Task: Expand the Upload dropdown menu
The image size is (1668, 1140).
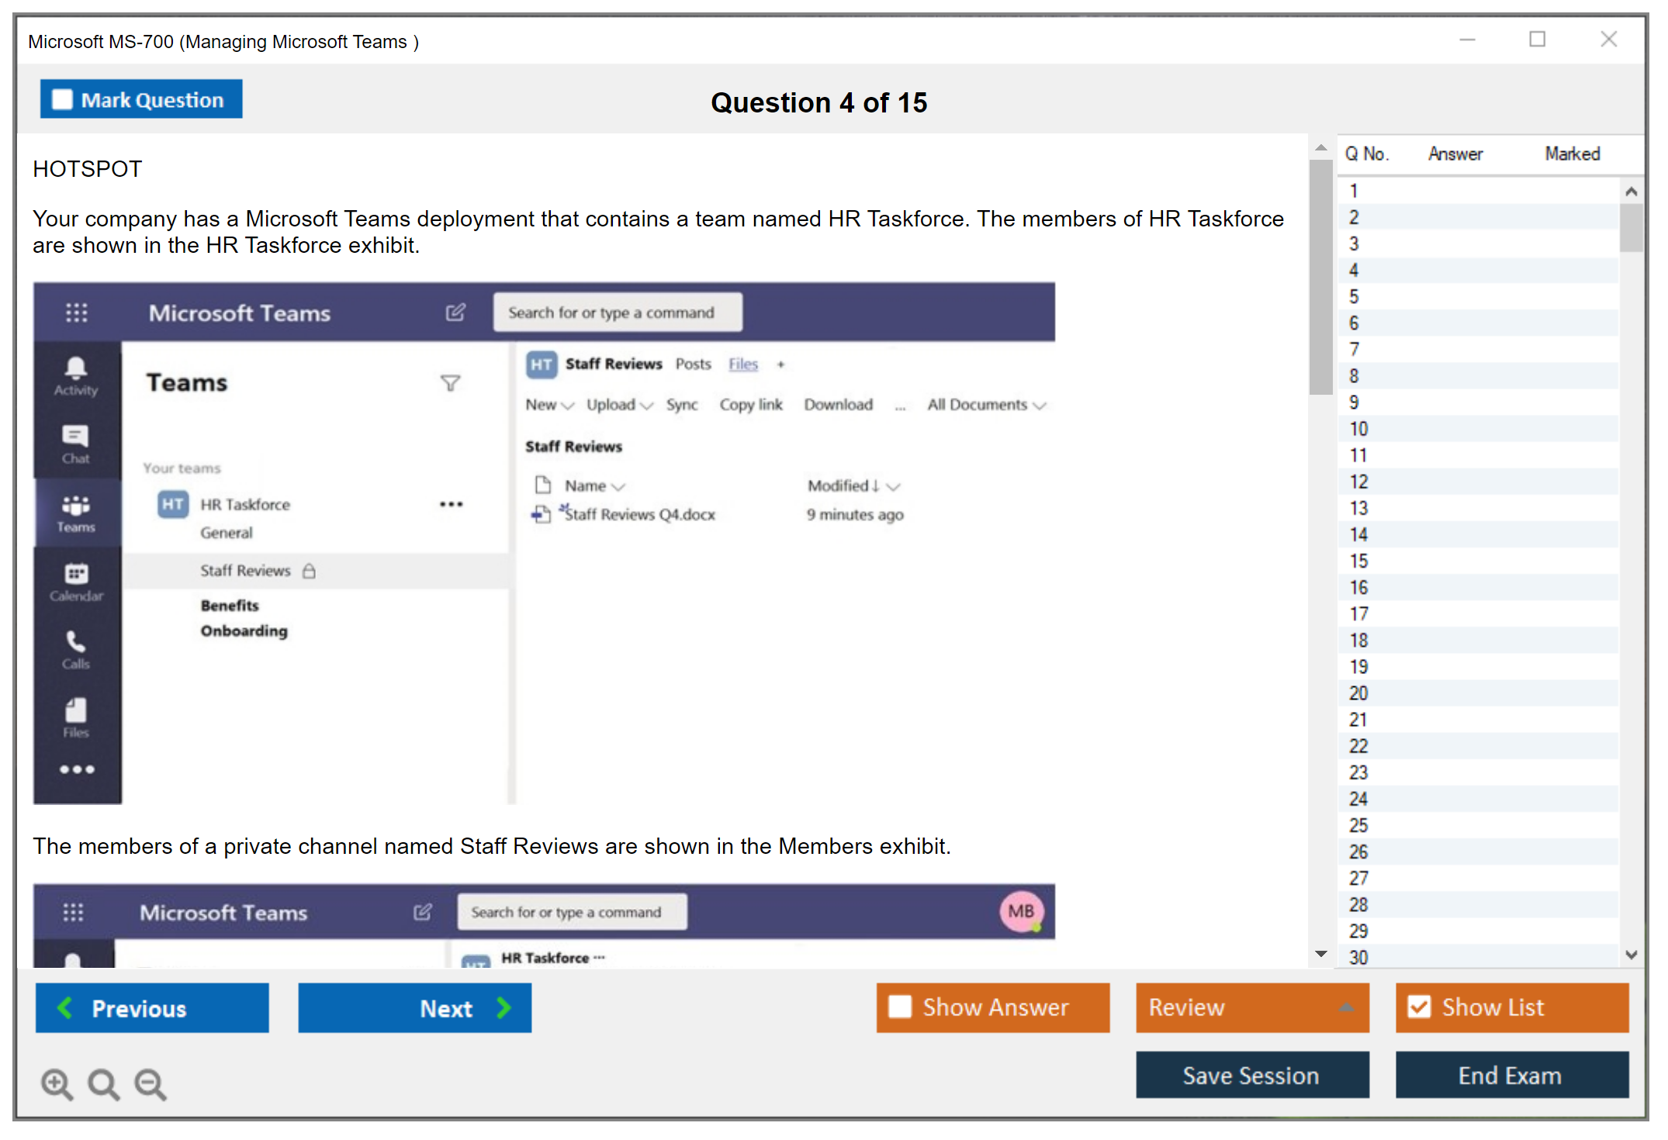Action: click(x=619, y=405)
